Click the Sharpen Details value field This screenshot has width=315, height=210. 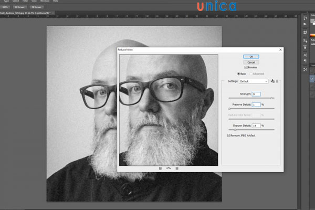[x=256, y=126]
